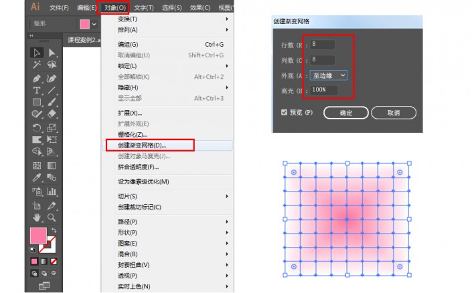472x293 pixels.
Task: Click the 确定 button
Action: point(346,113)
